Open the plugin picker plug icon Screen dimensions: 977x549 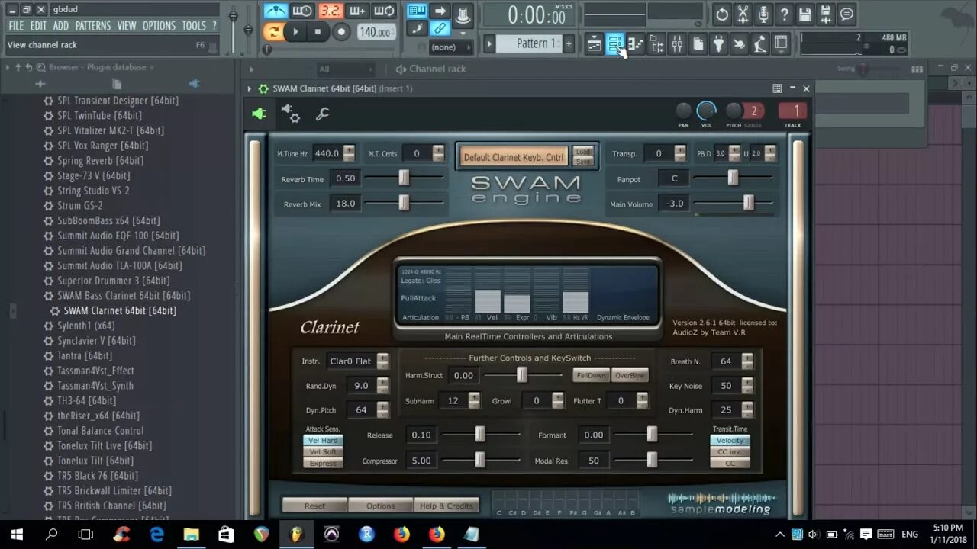click(718, 44)
